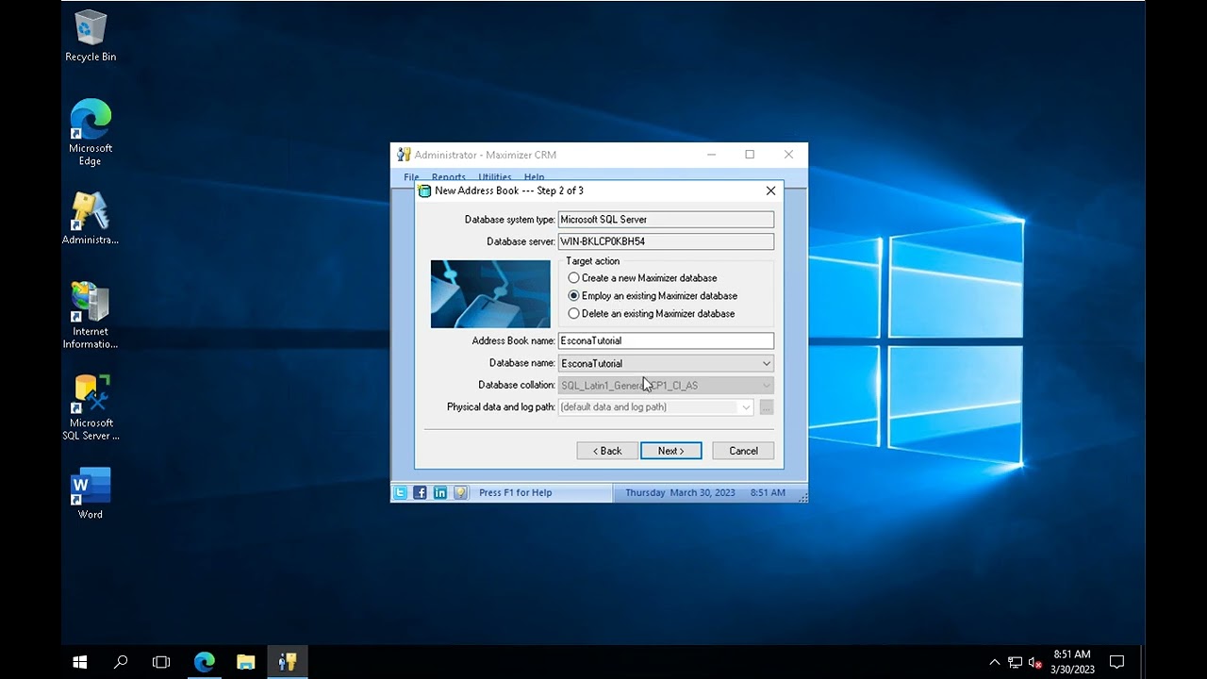
Task: Click the Administrator window title bar icon
Action: click(404, 155)
